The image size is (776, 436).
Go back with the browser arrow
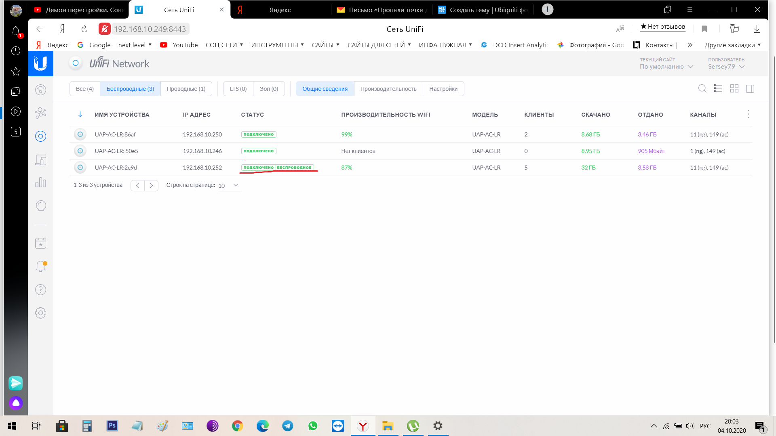point(40,29)
